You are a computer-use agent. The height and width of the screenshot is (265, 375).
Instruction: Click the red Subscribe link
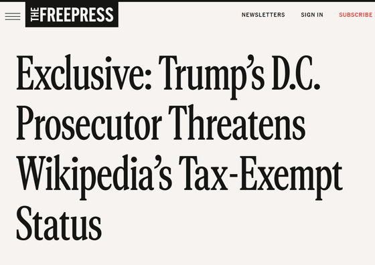[356, 15]
